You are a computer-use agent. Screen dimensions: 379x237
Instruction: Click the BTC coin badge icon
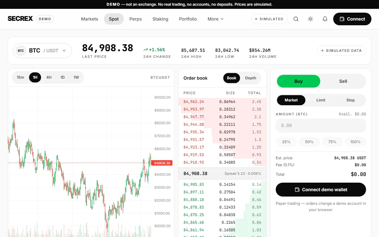21,51
